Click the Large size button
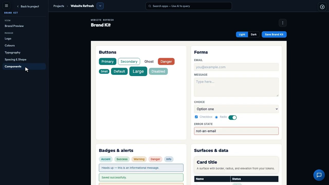The height and width of the screenshot is (185, 329). (x=138, y=71)
